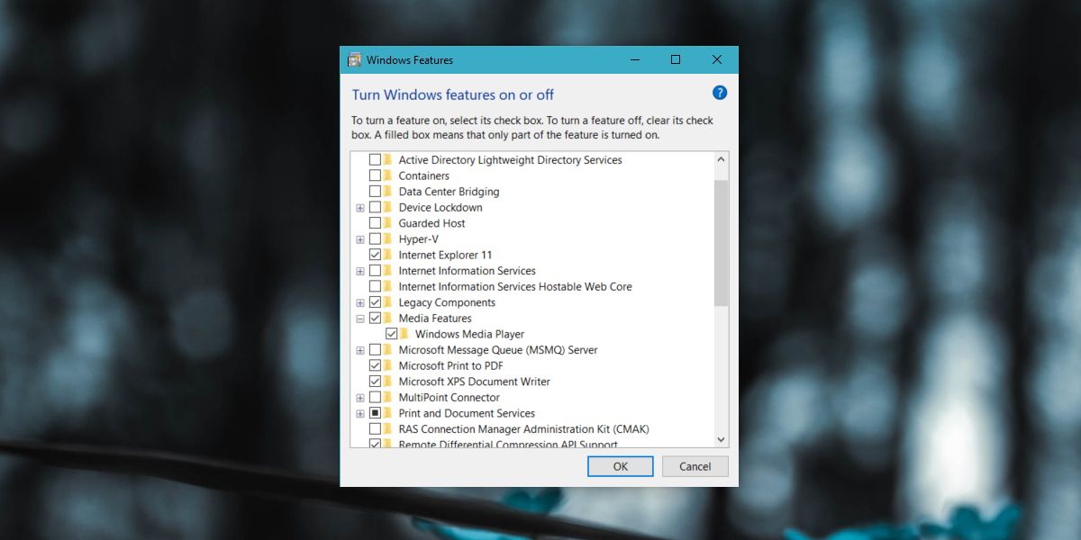Viewport: 1081px width, 540px height.
Task: Check Internet Information Services Hostable Web Core
Action: 375,286
